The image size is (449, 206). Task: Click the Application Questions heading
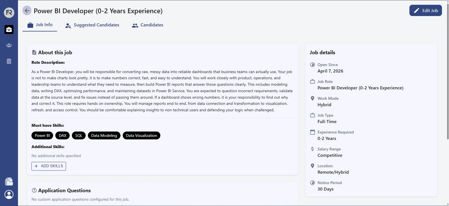click(x=64, y=191)
